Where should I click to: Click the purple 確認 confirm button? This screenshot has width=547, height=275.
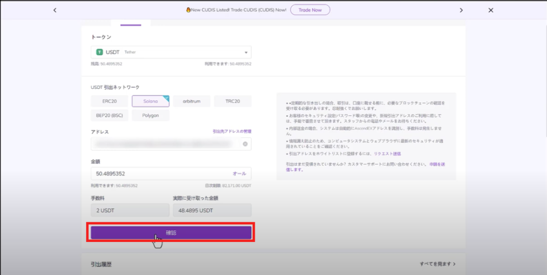tap(171, 232)
